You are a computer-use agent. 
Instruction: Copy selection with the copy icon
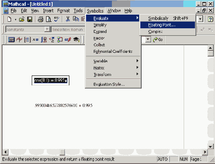click(x=76, y=19)
